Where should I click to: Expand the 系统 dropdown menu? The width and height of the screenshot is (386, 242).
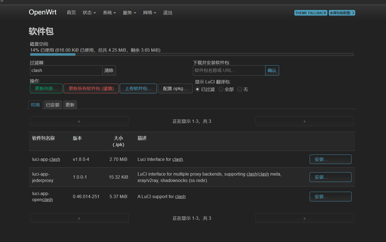[109, 13]
